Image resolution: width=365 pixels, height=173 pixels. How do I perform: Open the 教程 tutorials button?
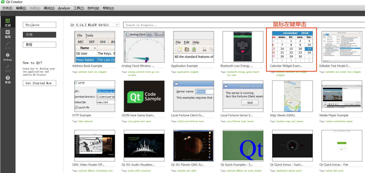point(39,45)
